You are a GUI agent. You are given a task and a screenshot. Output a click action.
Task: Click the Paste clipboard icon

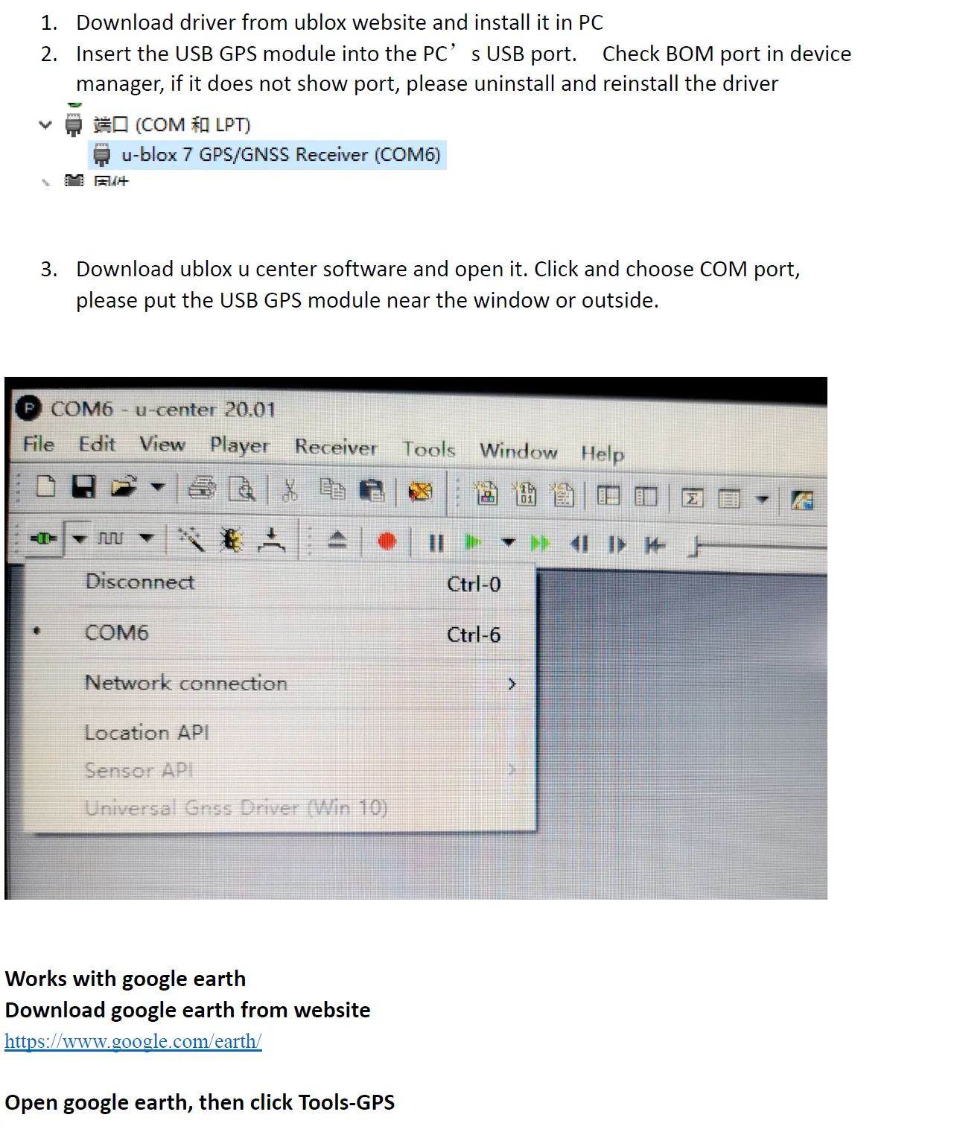[x=372, y=491]
